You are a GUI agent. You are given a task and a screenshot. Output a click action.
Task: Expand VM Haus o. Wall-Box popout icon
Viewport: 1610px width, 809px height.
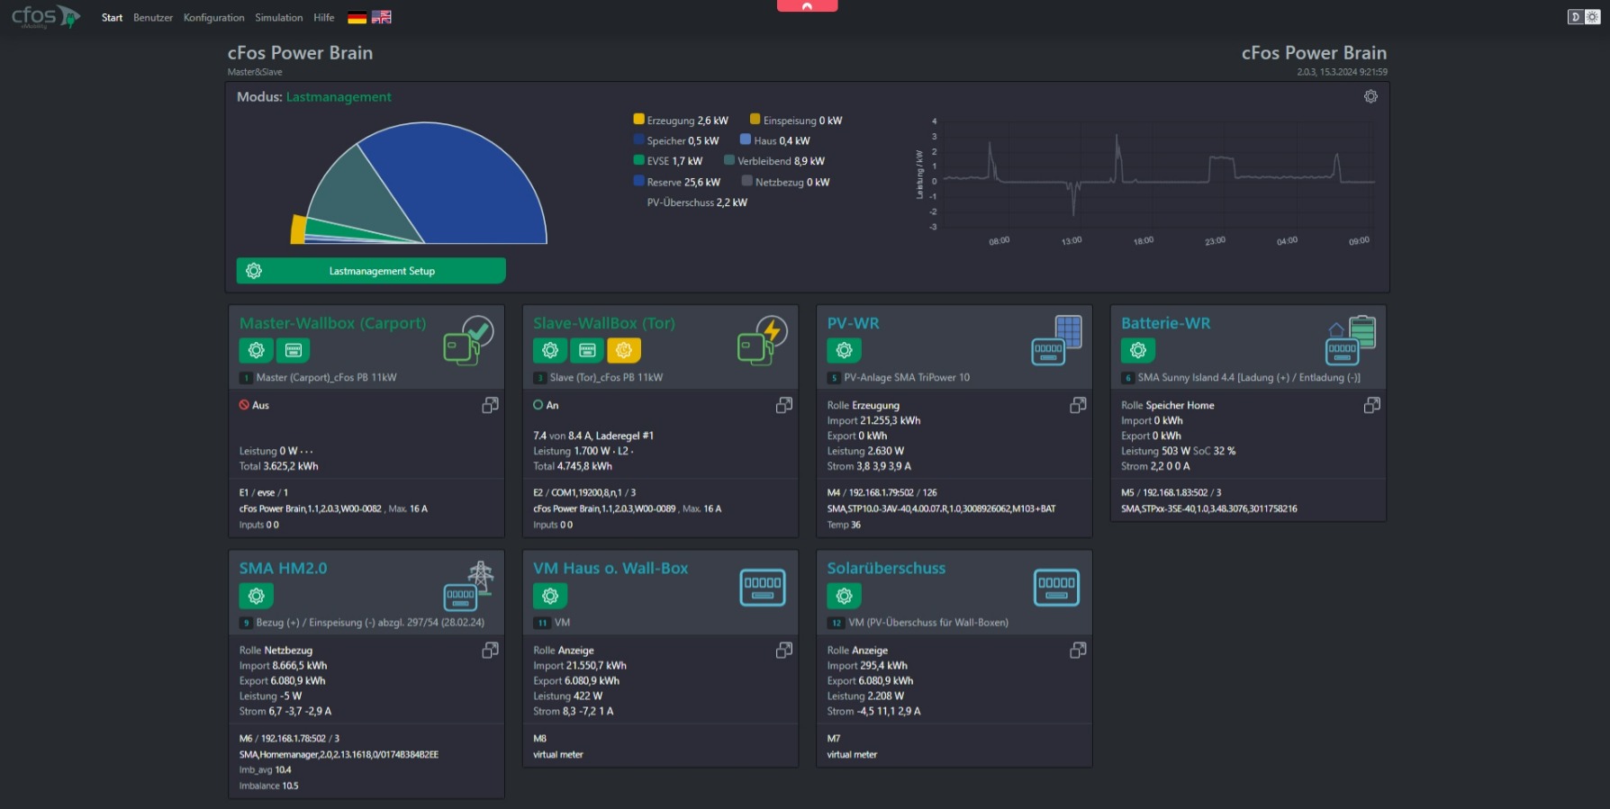tap(784, 650)
